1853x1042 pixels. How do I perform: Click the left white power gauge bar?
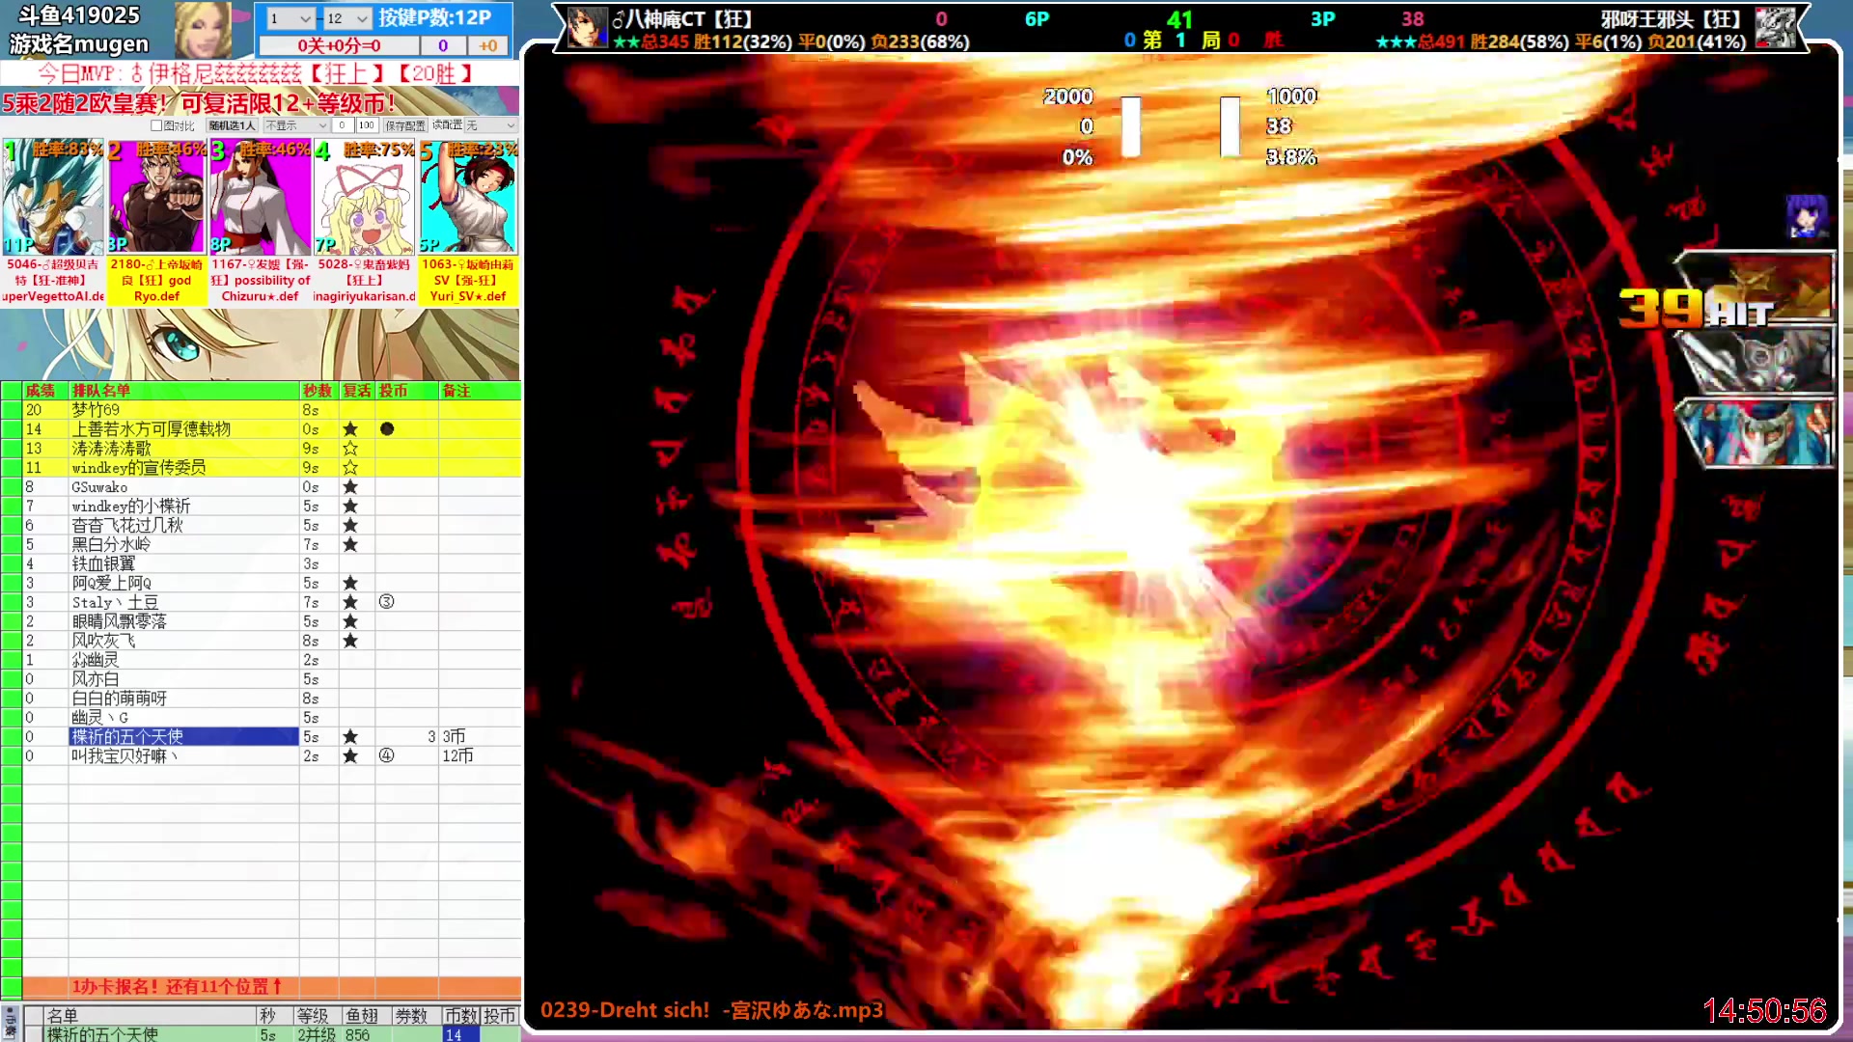[x=1130, y=126]
